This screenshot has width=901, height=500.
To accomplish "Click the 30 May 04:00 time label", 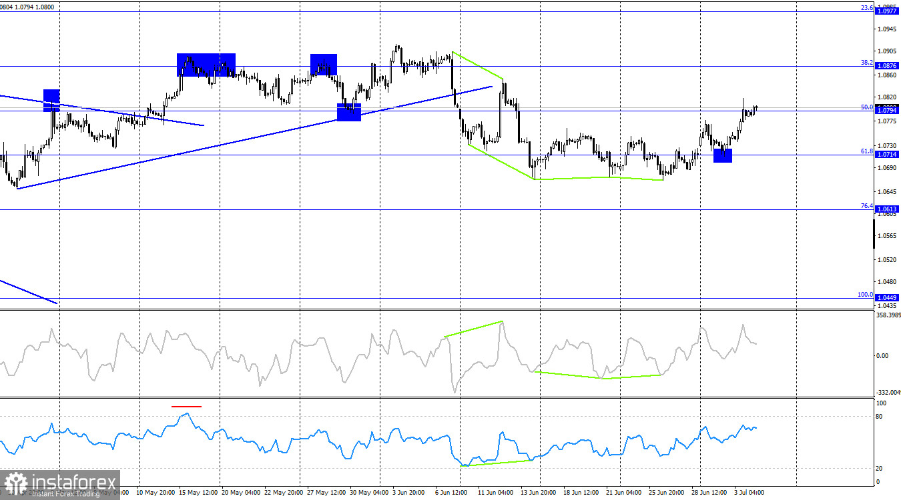I will click(368, 493).
